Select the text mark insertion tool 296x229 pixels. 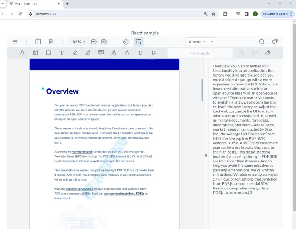(140, 53)
